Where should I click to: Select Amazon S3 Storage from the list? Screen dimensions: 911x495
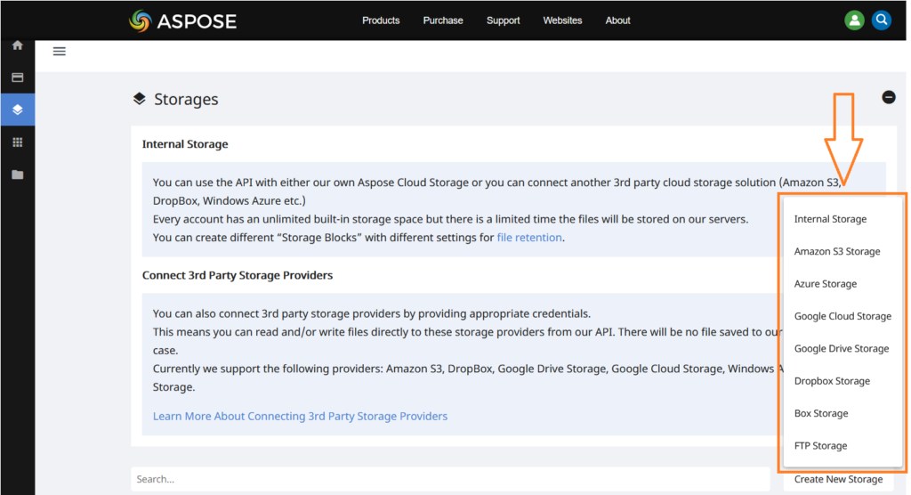coord(837,252)
